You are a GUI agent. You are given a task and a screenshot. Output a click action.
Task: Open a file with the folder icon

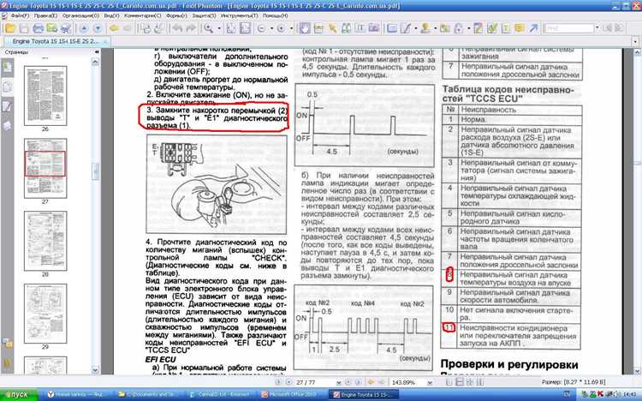point(9,28)
